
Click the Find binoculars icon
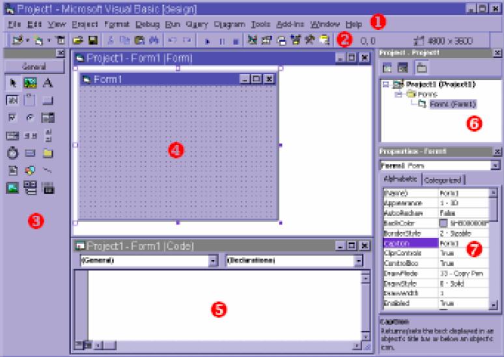pos(154,40)
